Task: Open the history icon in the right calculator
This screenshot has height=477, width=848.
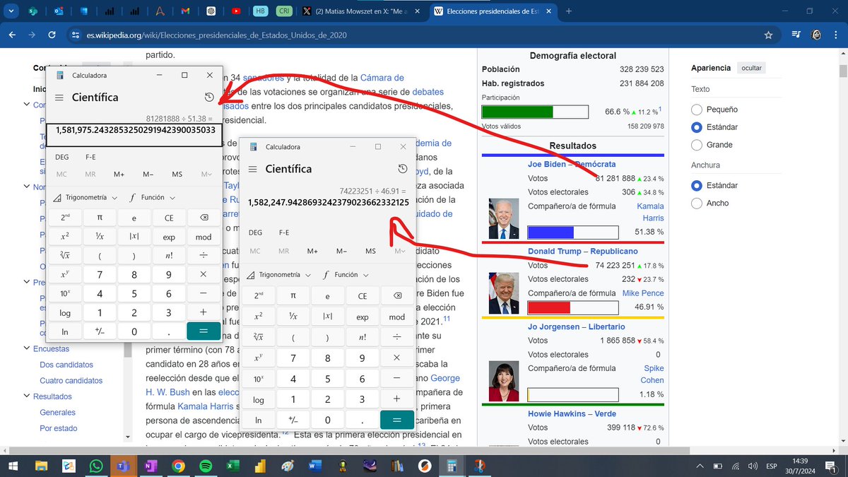Action: tap(403, 169)
